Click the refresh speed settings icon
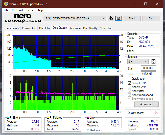Viewport: 165px width, 135px height. [x=153, y=61]
